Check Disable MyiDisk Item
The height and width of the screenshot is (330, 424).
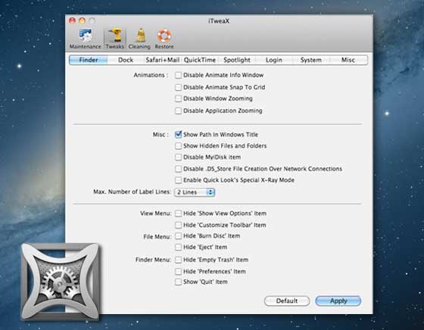pos(178,157)
